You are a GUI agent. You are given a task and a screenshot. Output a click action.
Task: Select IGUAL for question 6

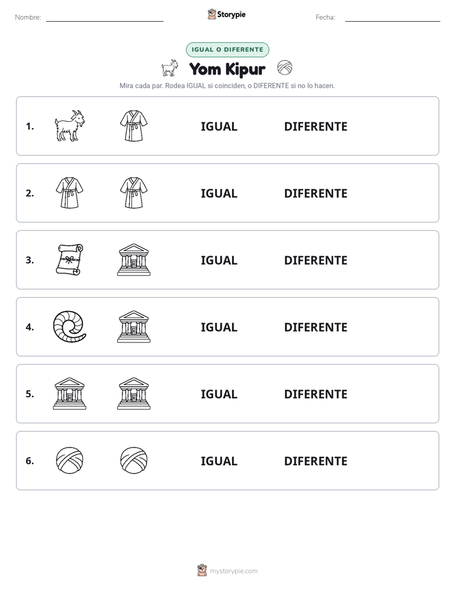tap(219, 460)
